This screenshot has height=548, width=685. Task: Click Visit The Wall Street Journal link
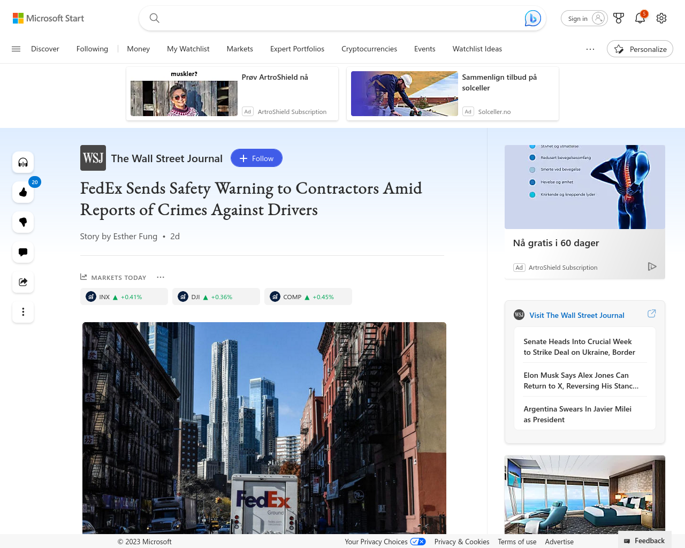point(577,315)
